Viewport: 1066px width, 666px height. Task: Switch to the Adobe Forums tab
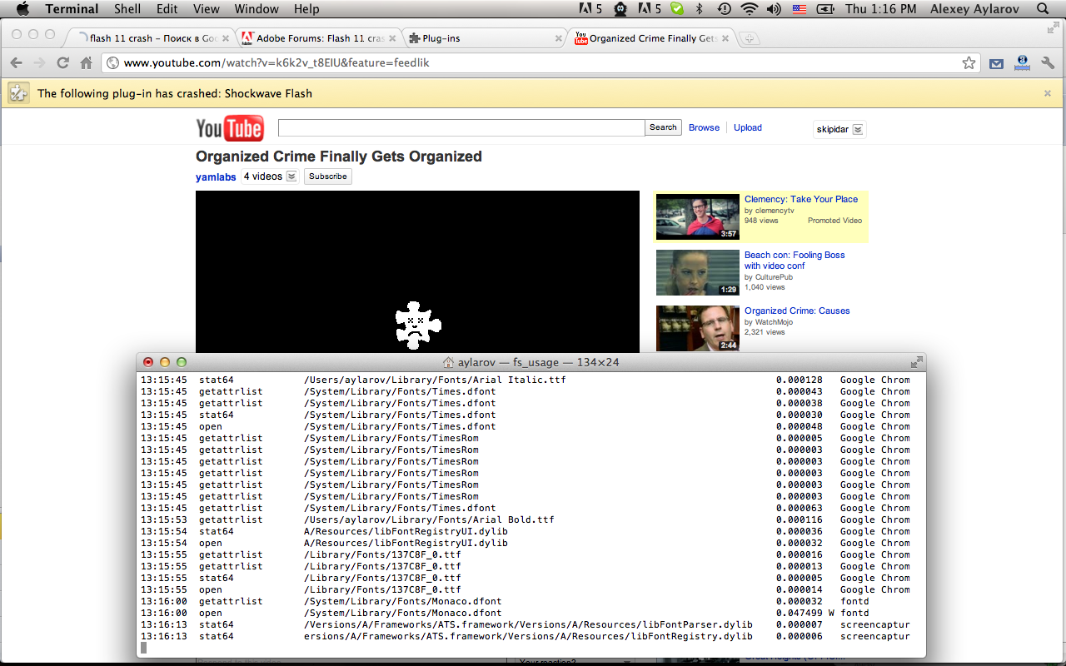[319, 38]
